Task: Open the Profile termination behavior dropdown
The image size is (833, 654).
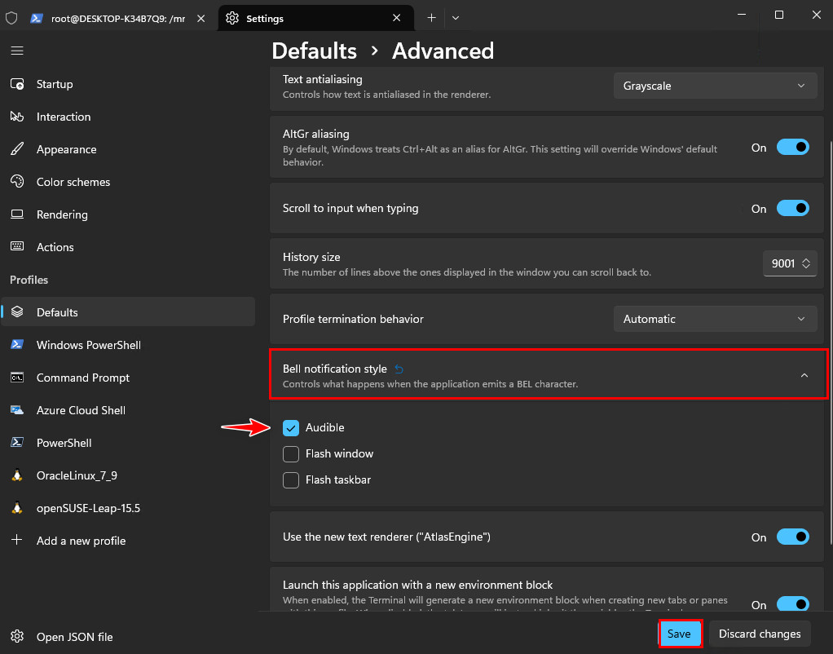Action: pyautogui.click(x=715, y=319)
